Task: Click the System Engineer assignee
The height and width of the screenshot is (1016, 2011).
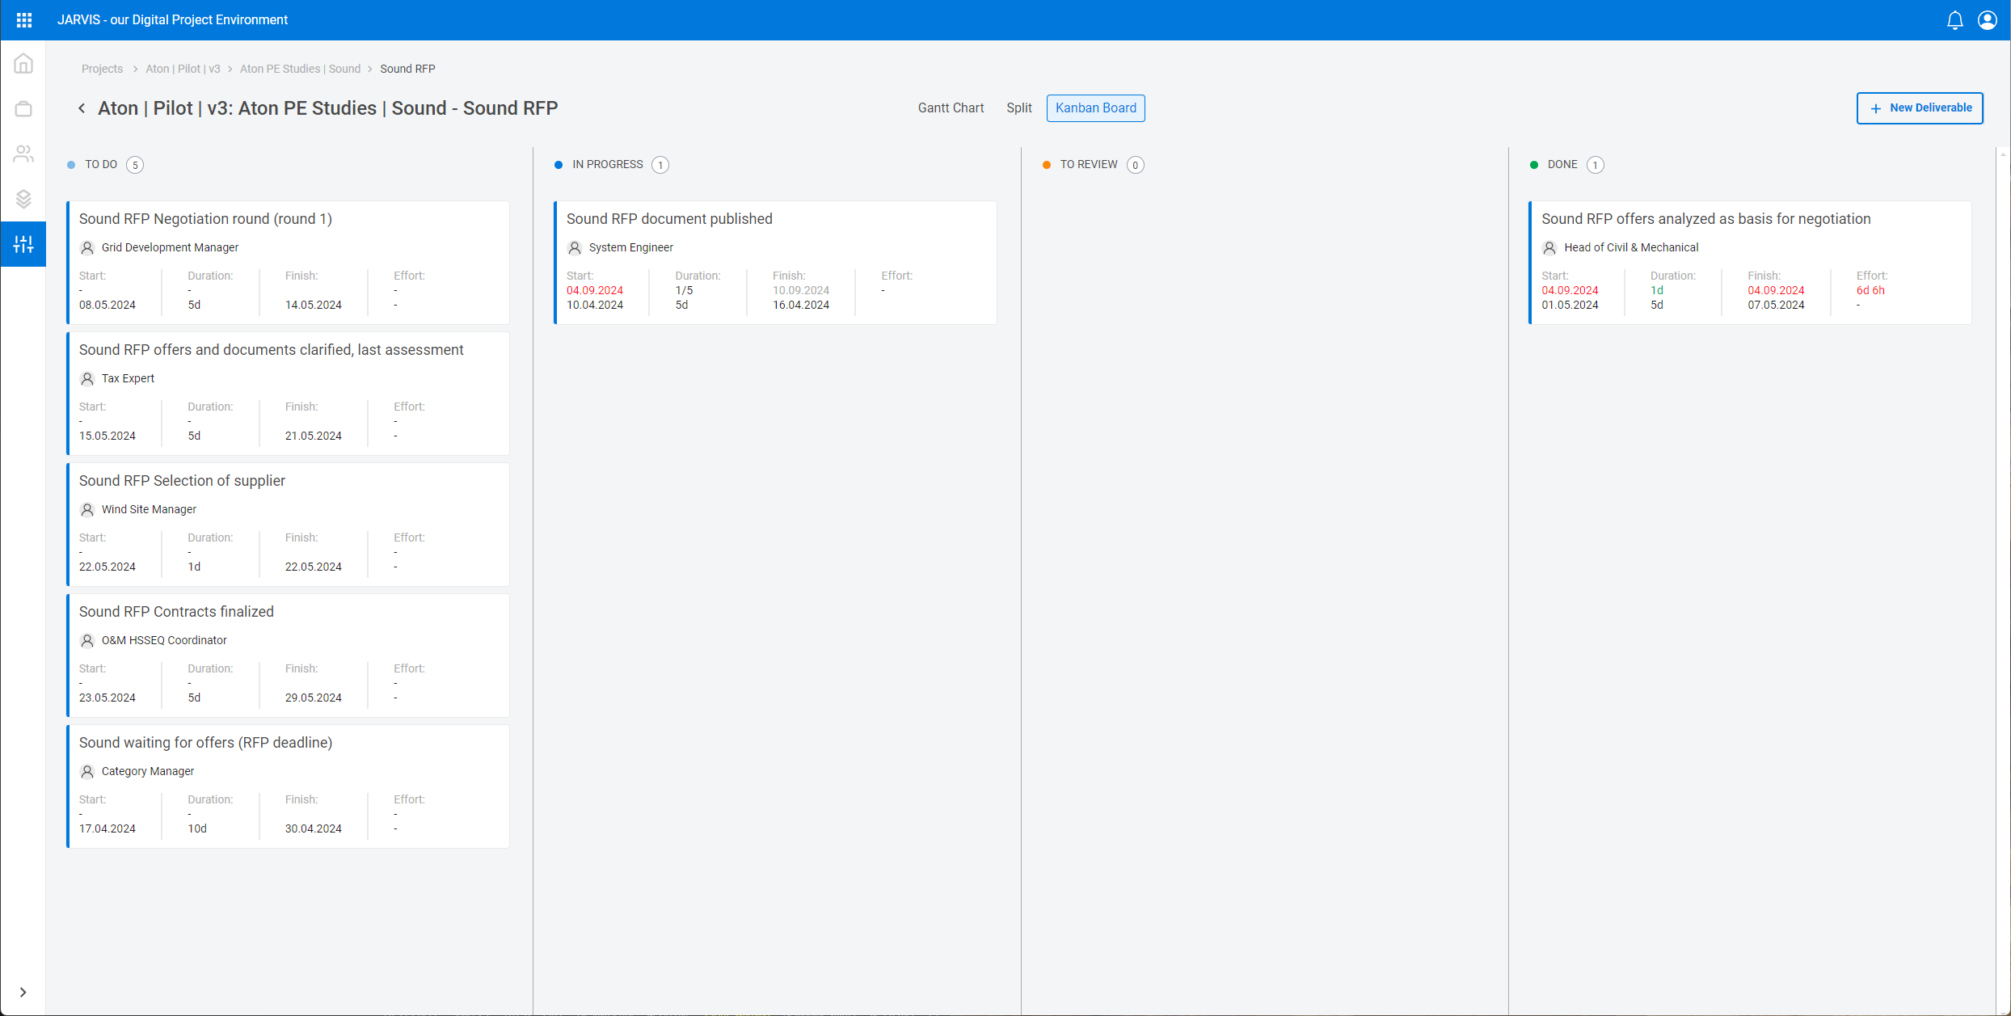Action: 631,247
